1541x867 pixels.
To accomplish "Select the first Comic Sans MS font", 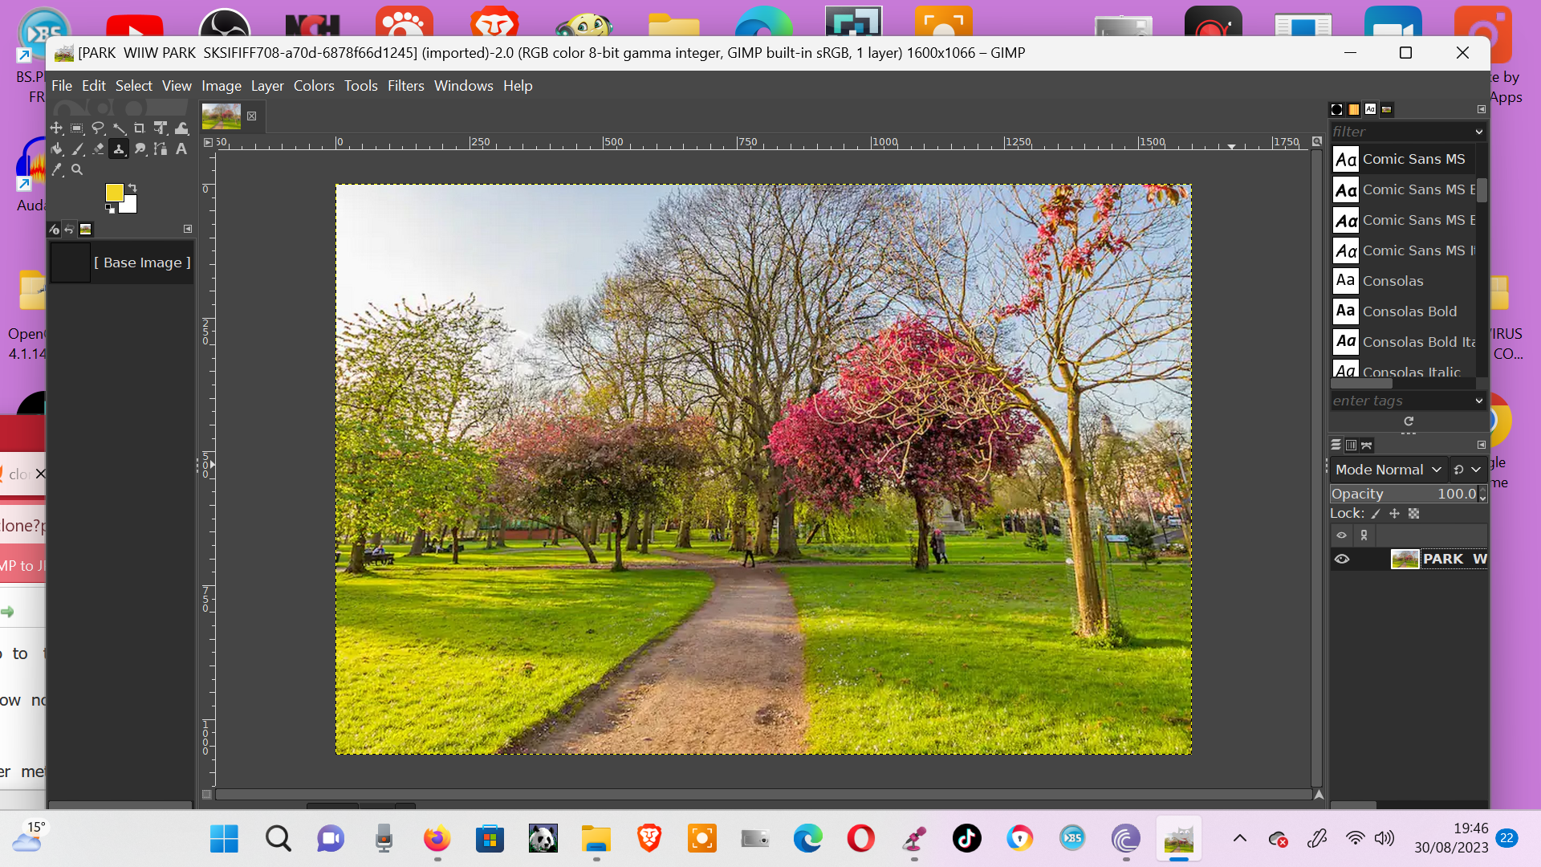I will click(1403, 159).
